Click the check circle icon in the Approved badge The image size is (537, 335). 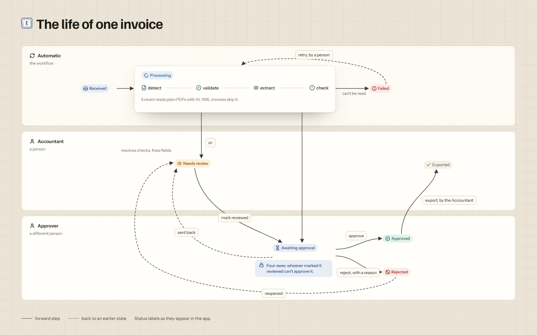[x=388, y=239]
